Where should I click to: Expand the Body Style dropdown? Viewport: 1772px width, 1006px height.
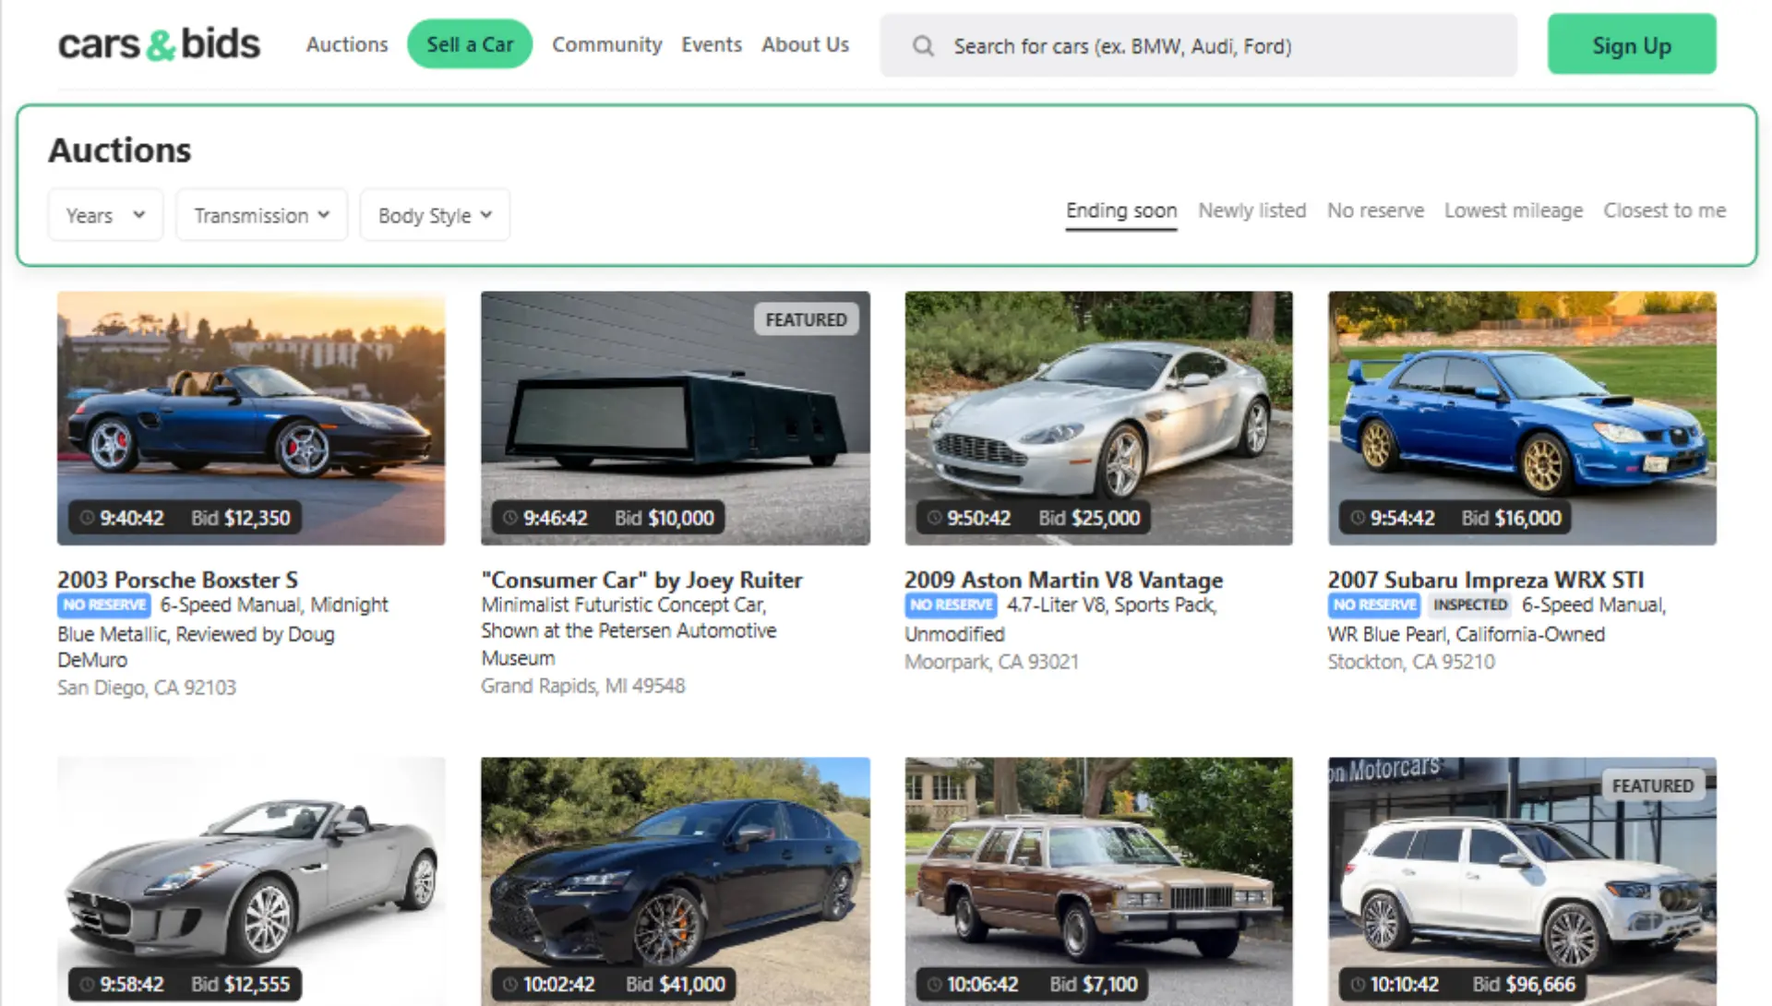(x=435, y=215)
